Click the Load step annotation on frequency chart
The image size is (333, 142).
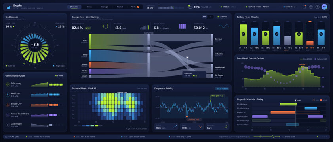(194, 120)
